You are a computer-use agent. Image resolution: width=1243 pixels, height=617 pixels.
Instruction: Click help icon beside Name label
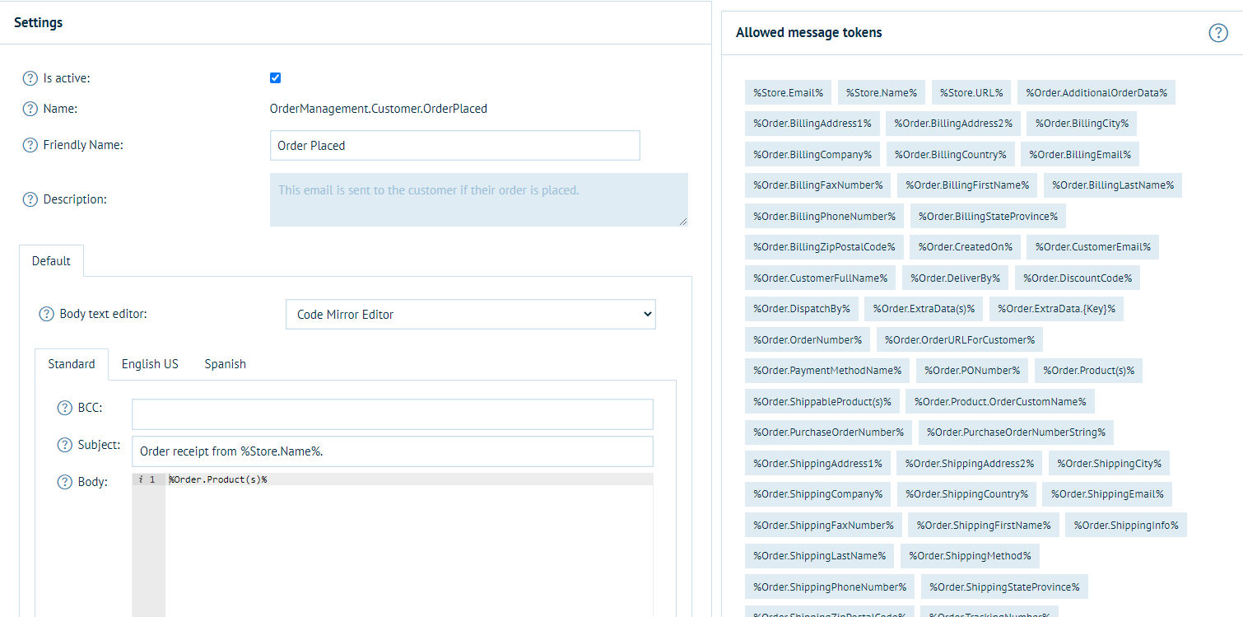coord(30,109)
